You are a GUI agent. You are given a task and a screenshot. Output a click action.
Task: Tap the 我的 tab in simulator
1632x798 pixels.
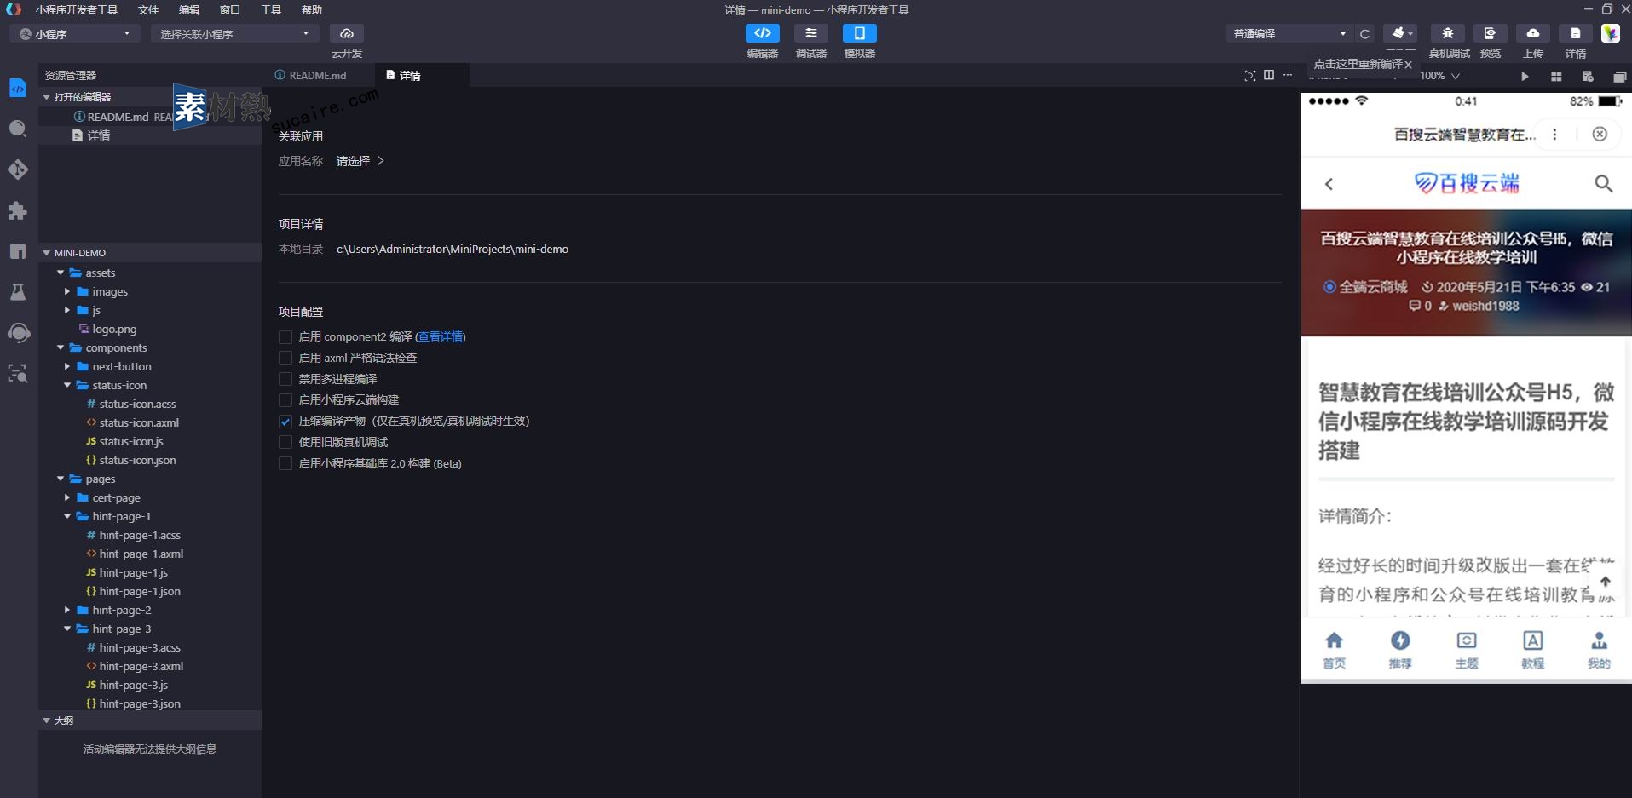pos(1599,651)
